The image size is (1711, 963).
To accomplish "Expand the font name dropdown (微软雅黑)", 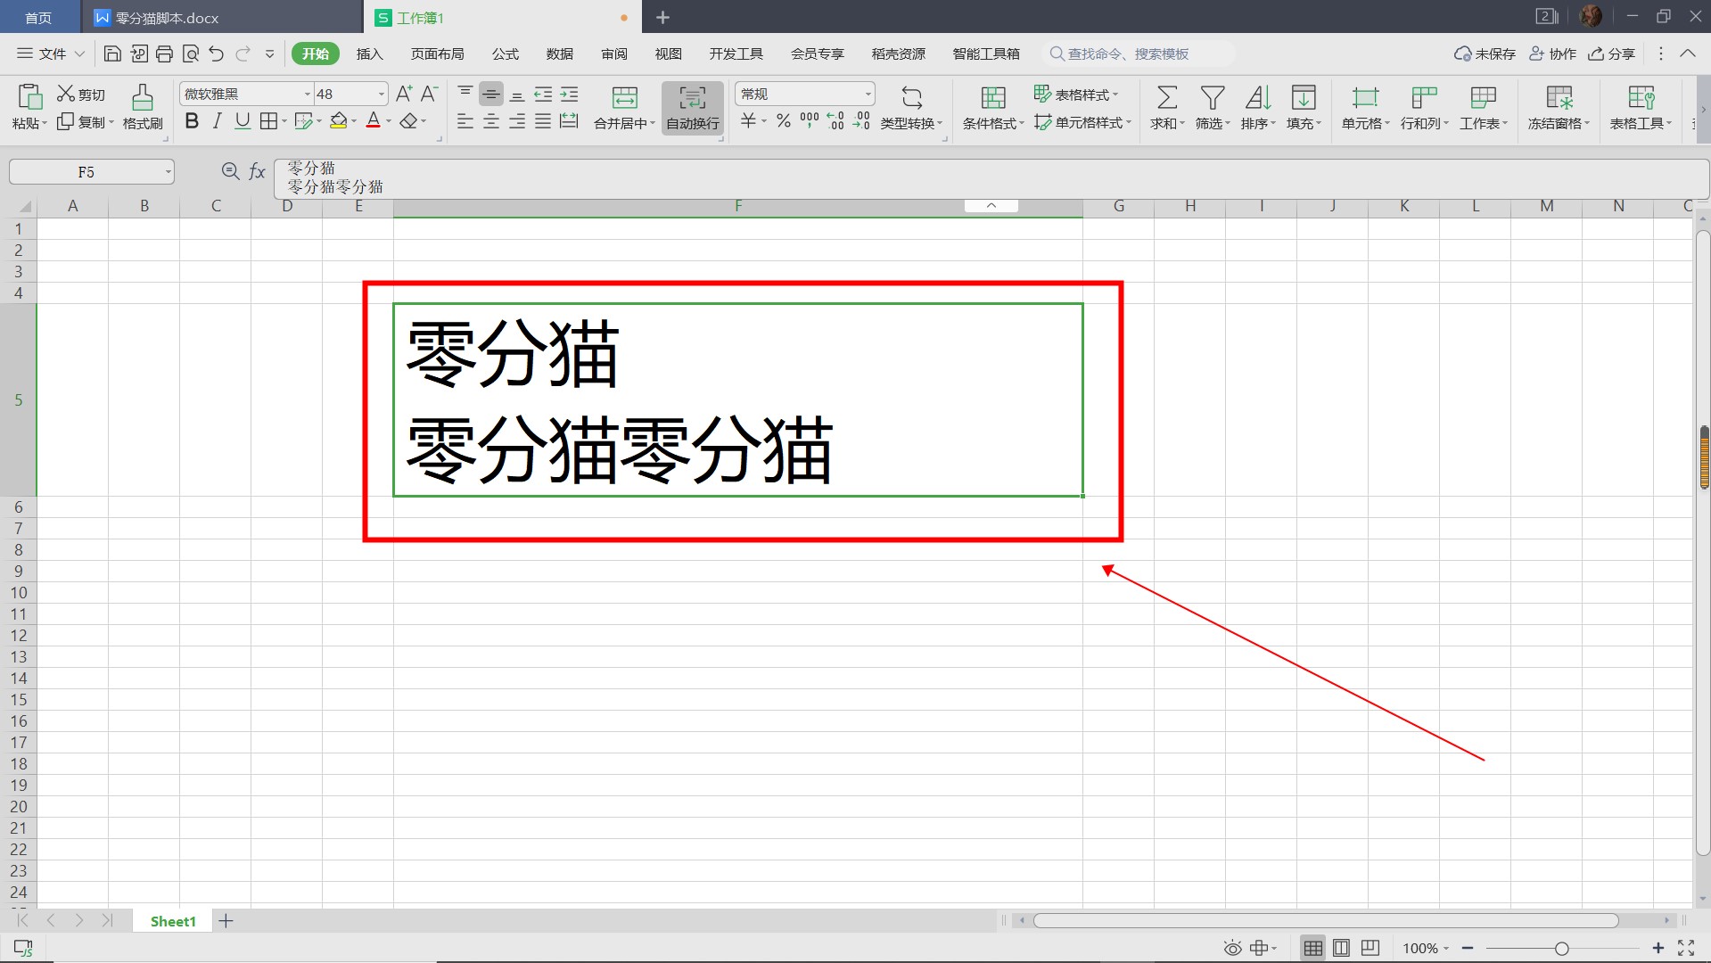I will pos(308,95).
